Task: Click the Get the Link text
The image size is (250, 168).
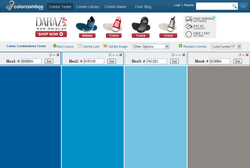Action: click(x=91, y=47)
